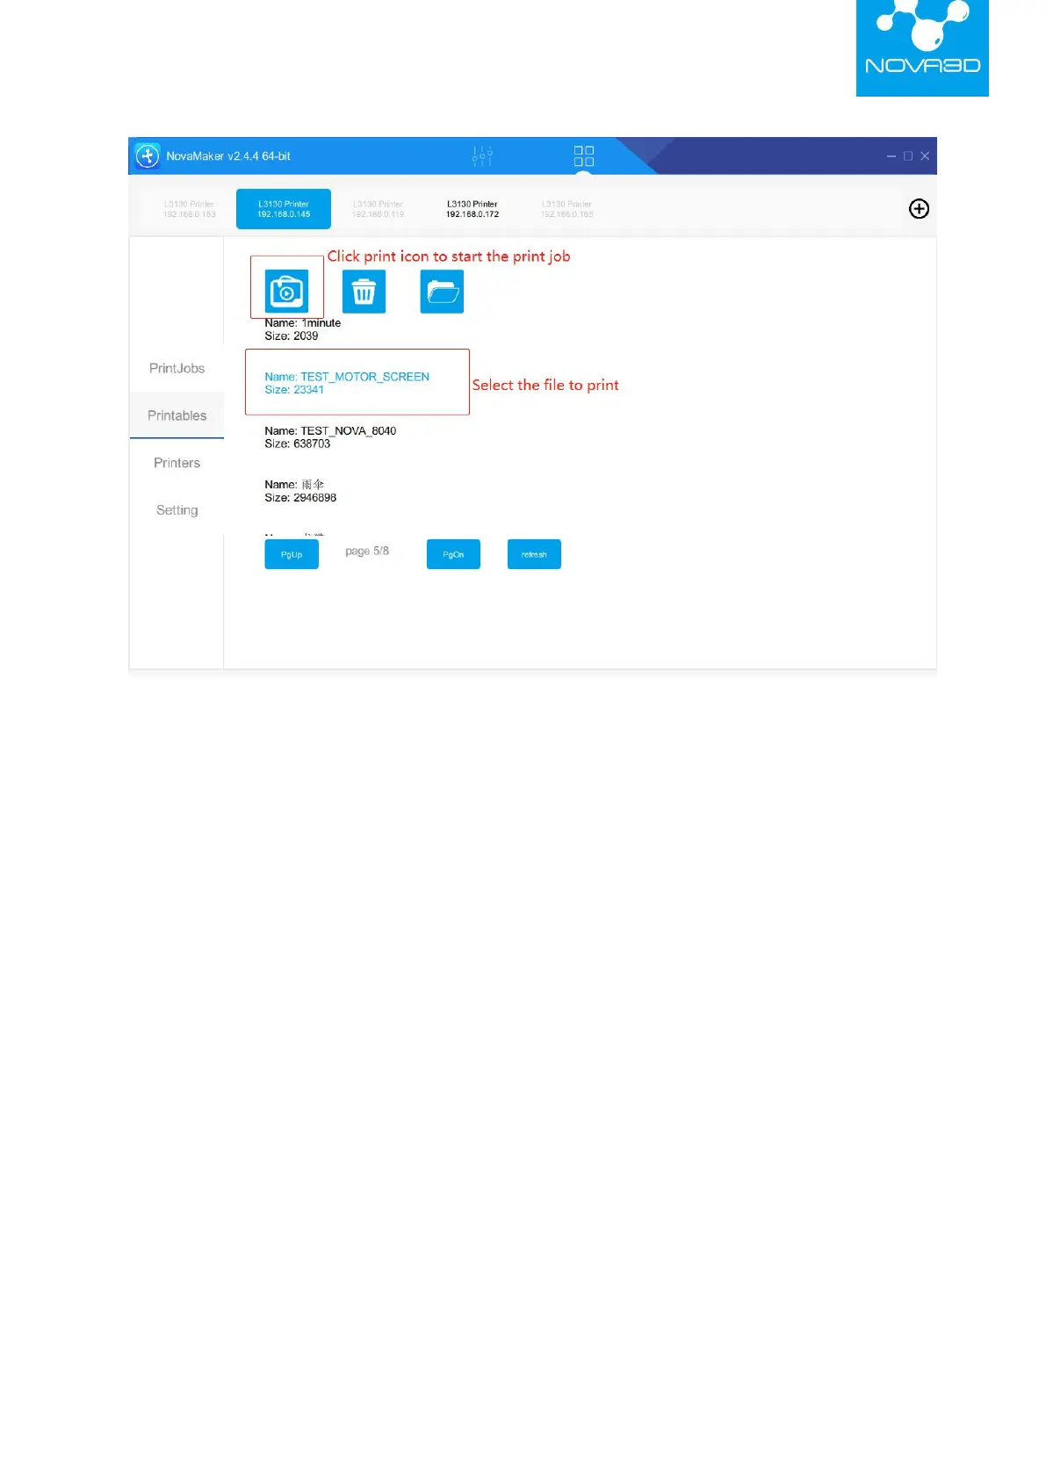Select printer tab 192.168.0.119

pyautogui.click(x=379, y=209)
